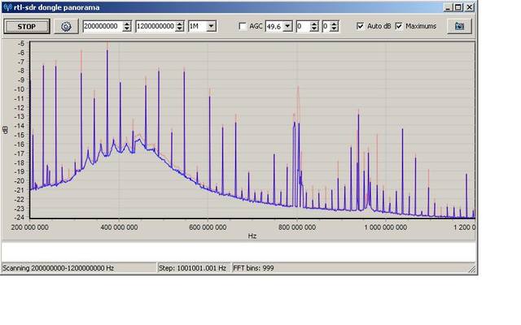
Task: Close the rtl-sdr dongle panorama window
Action: click(467, 7)
